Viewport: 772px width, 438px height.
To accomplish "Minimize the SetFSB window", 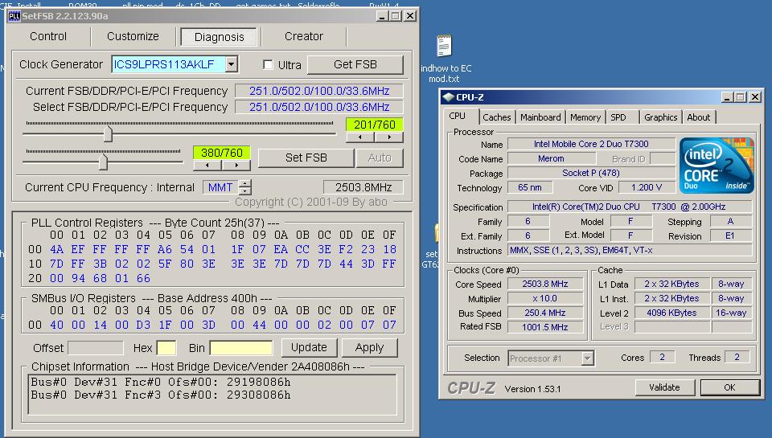I will 382,16.
